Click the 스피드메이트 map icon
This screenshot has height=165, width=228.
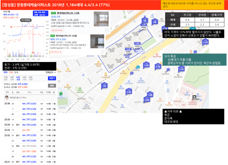tap(129, 82)
